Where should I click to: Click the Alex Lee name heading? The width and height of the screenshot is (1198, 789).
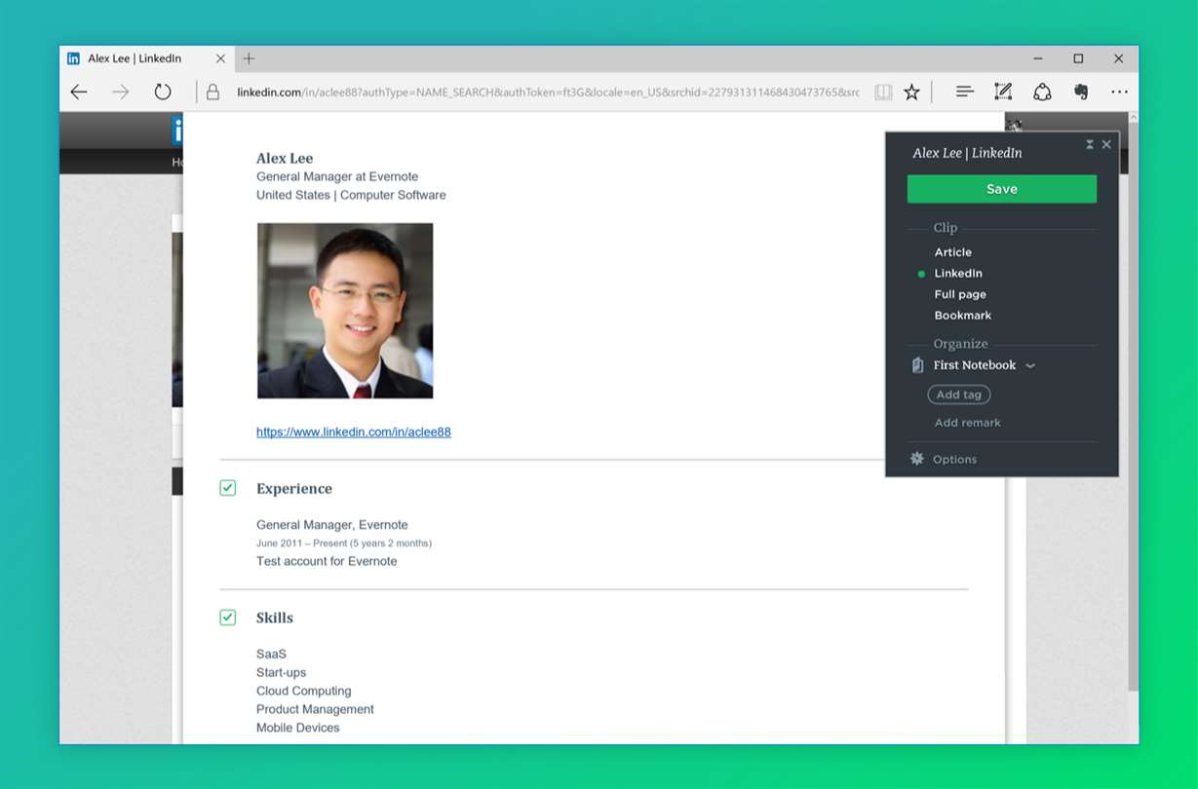285,158
